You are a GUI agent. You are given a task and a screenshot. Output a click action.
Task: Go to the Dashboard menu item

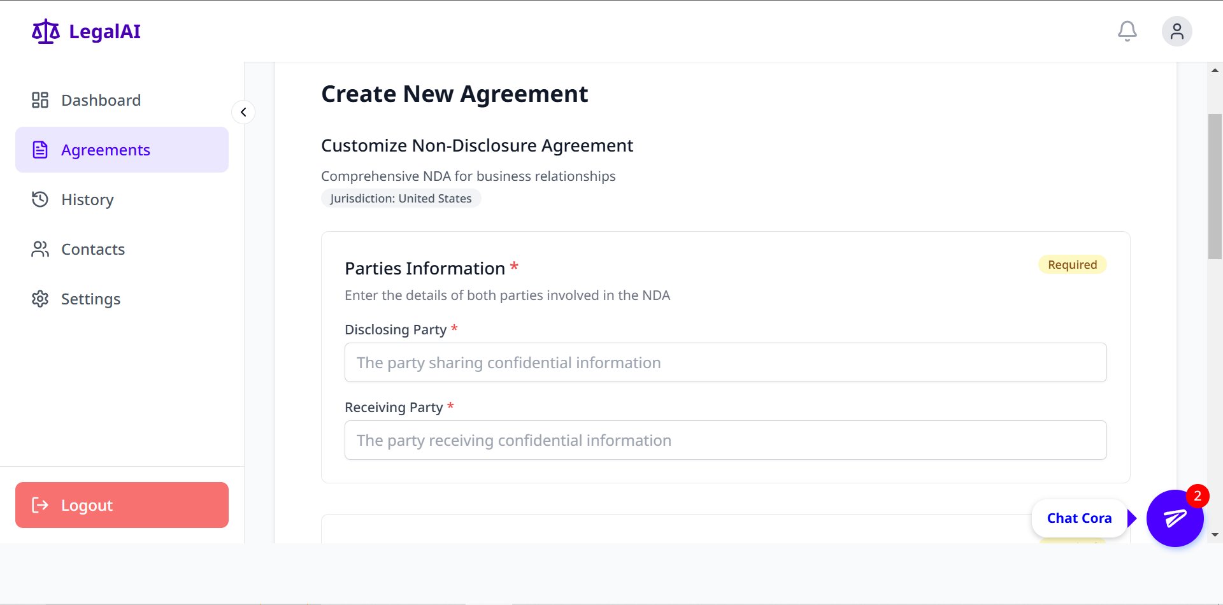click(101, 100)
